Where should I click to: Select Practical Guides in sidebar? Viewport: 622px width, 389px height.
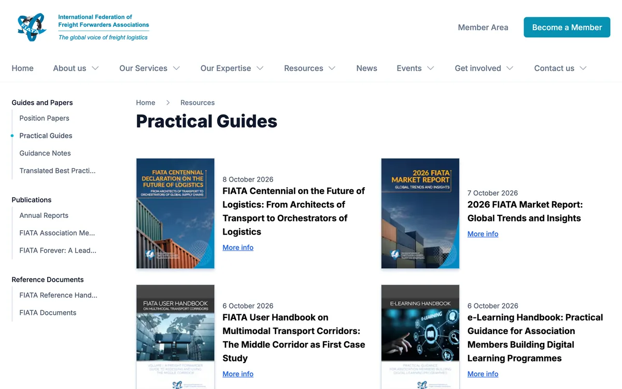pos(46,136)
